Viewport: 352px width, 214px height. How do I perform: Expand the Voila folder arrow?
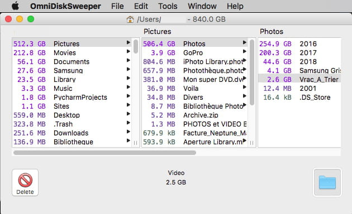245,87
